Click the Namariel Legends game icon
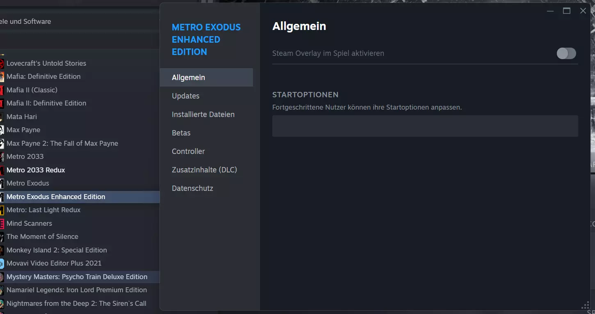 pyautogui.click(x=2, y=290)
